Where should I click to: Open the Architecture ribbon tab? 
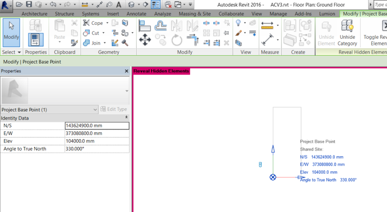pos(35,14)
